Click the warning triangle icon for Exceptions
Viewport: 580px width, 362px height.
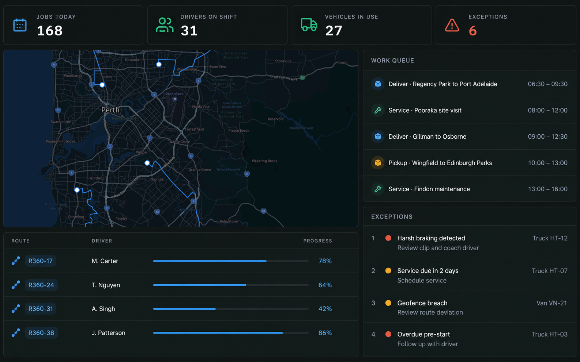coord(452,25)
